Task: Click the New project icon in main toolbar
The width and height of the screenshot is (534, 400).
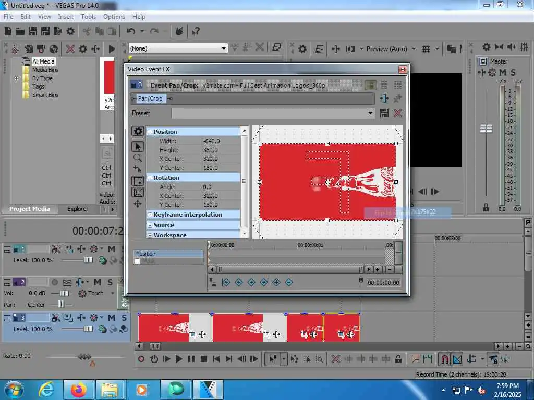Action: coord(8,32)
